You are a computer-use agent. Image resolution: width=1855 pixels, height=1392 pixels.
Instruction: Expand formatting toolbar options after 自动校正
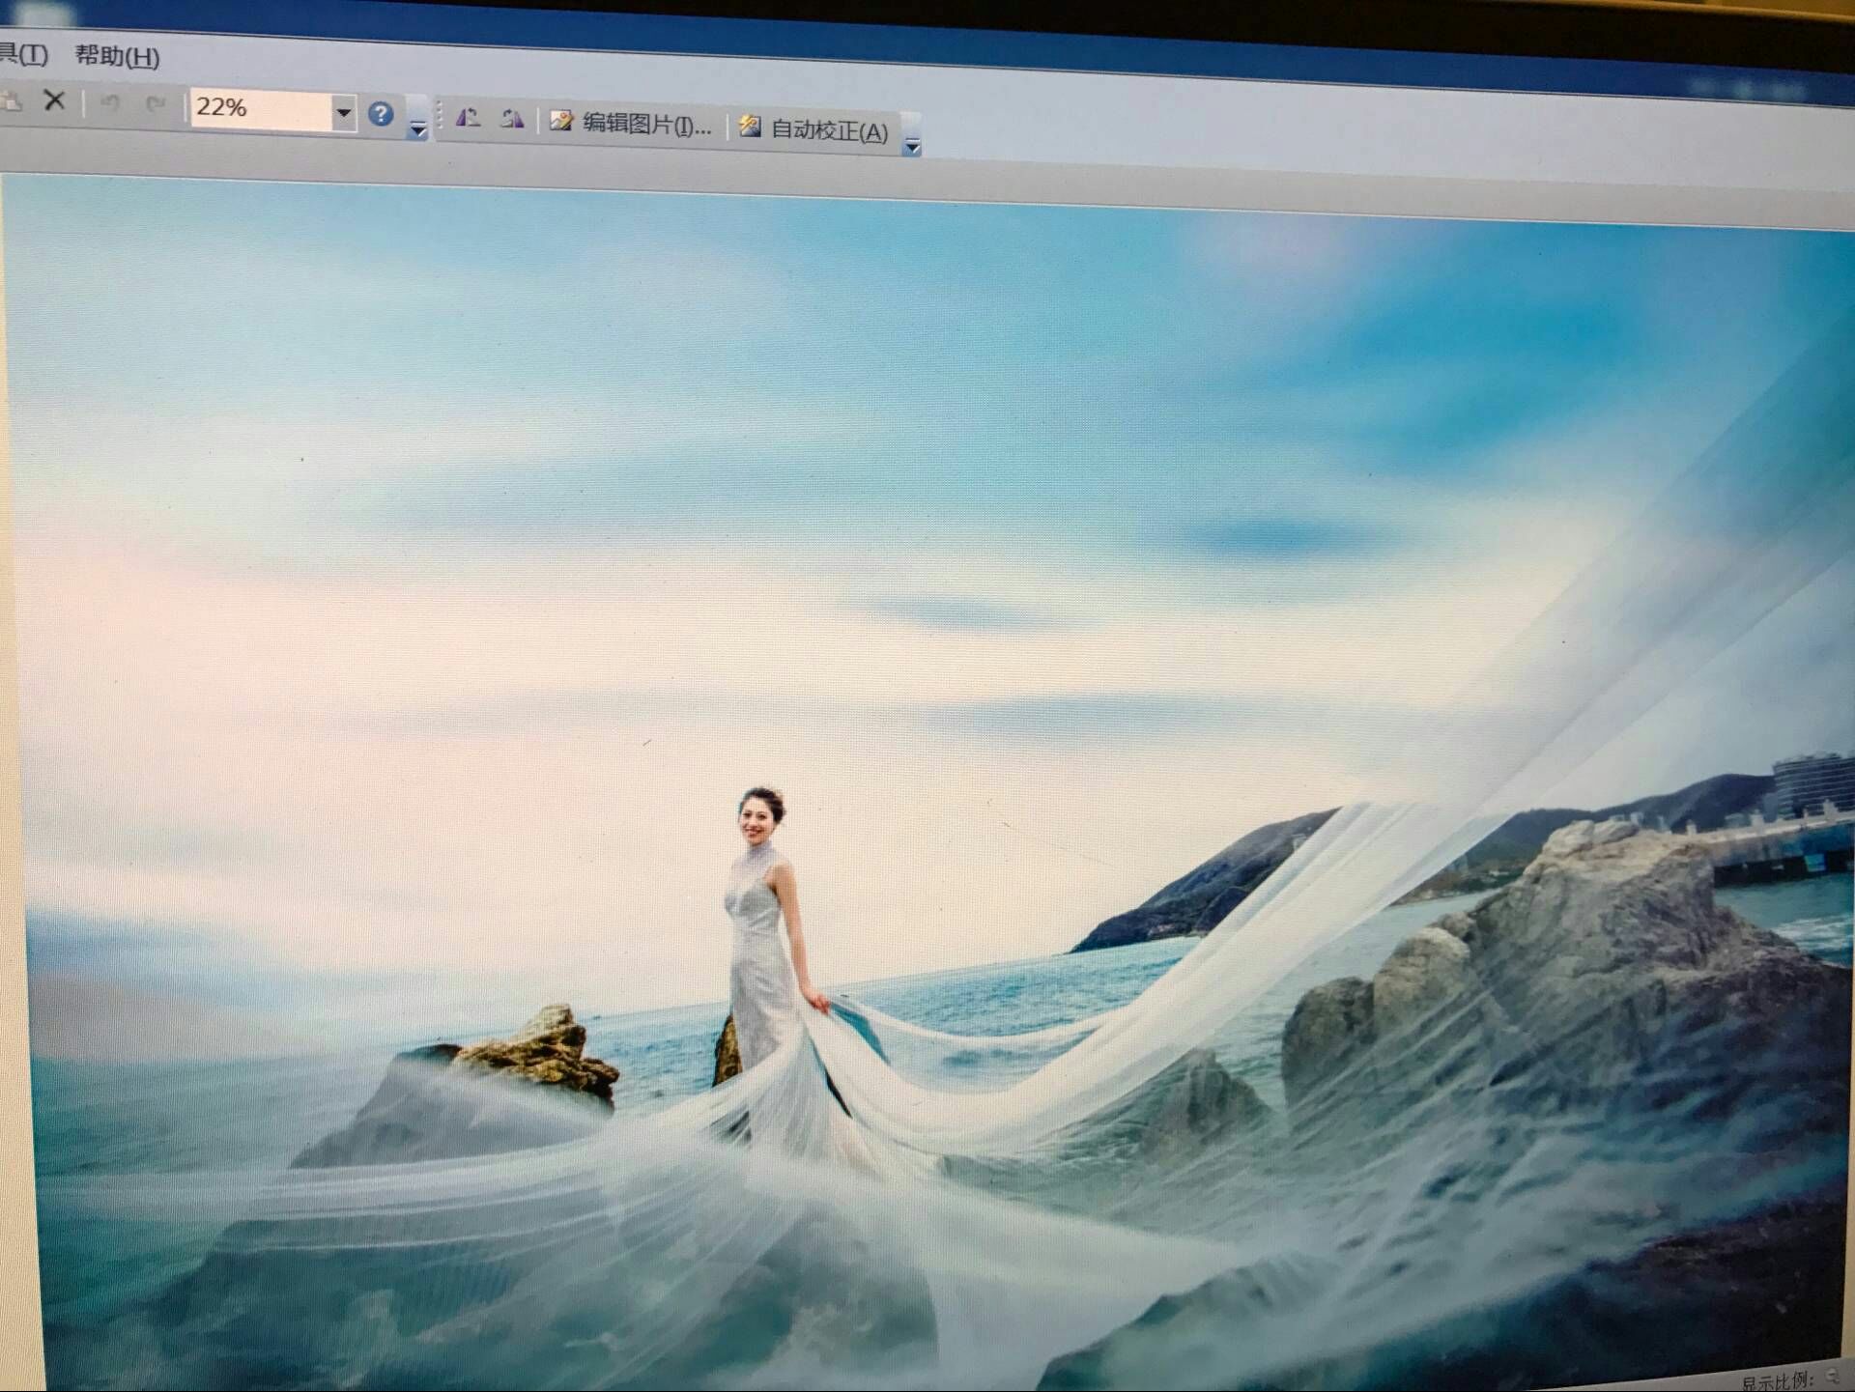coord(912,135)
